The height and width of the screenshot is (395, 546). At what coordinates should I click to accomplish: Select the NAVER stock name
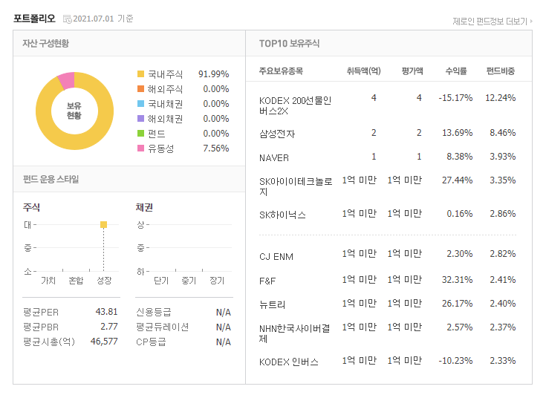274,158
